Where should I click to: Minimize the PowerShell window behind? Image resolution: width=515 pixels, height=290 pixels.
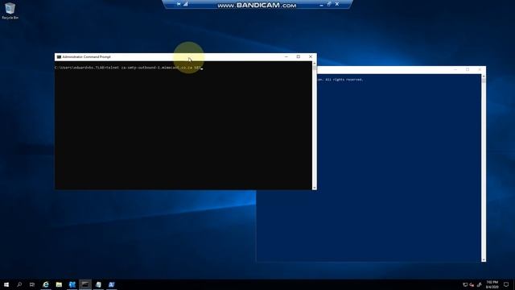[455, 70]
